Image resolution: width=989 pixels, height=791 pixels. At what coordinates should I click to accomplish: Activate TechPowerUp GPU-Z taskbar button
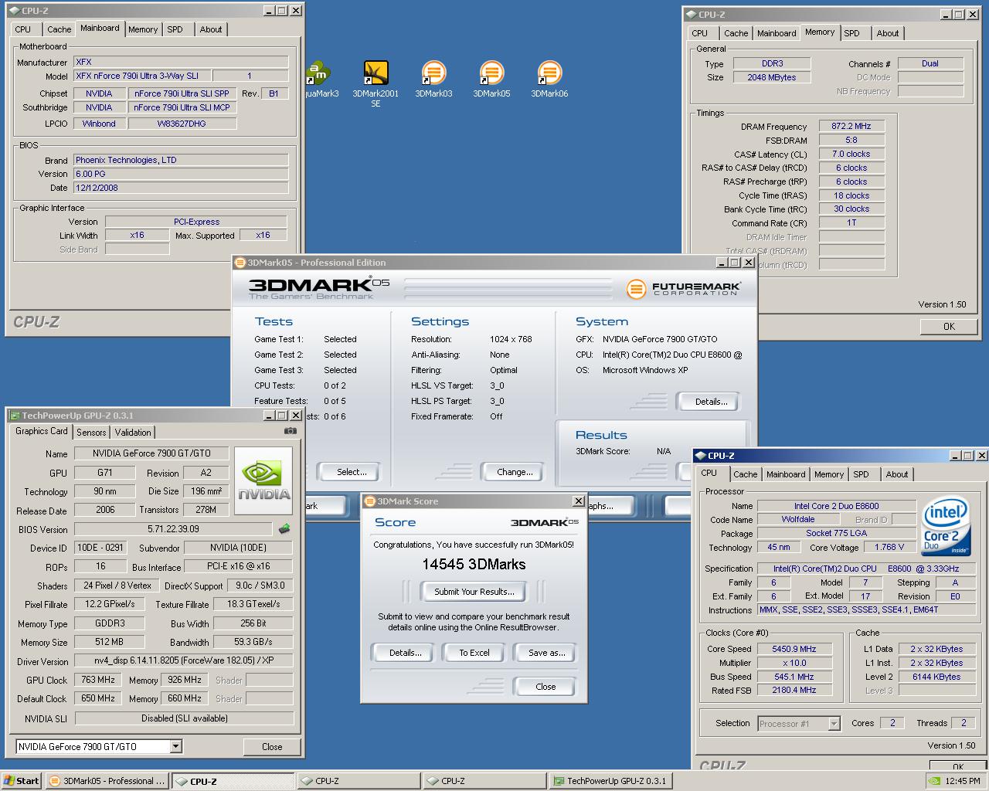612,781
